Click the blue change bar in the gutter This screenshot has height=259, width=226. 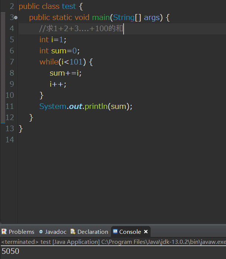click(3, 67)
